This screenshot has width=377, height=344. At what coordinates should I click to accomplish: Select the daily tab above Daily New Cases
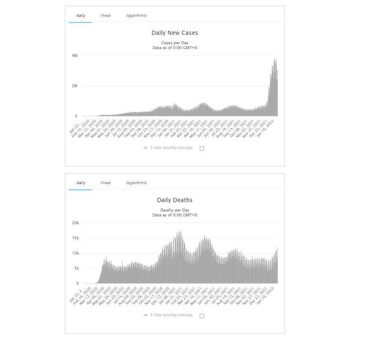(x=81, y=16)
